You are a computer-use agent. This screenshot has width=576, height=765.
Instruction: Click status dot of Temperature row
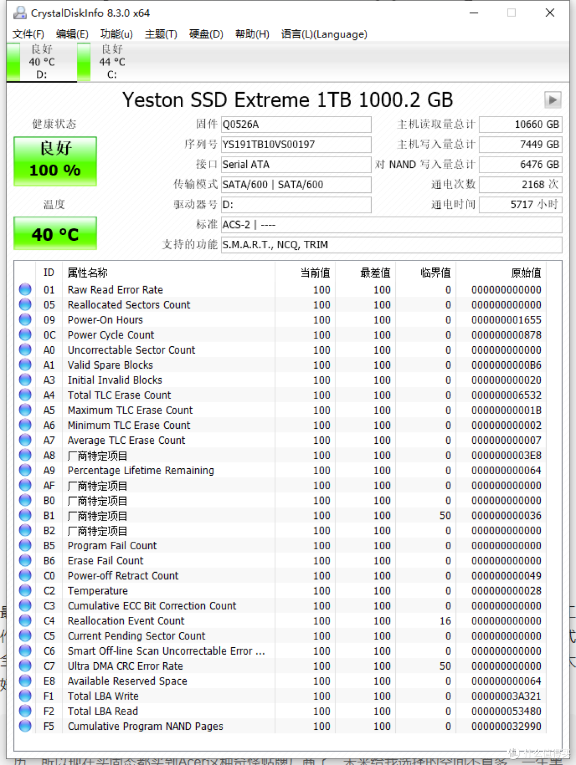(25, 590)
